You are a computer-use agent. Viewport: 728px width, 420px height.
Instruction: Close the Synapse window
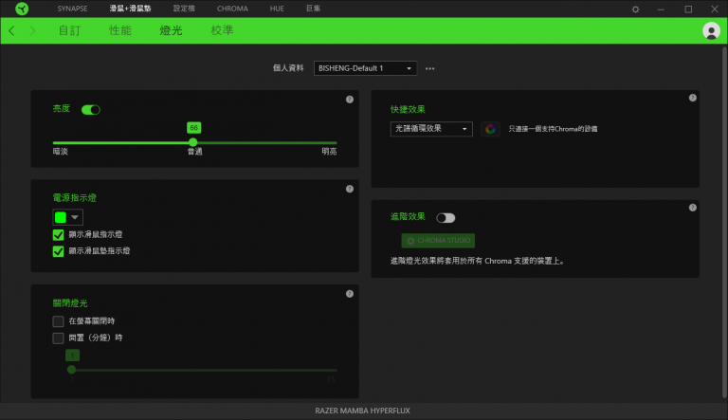click(715, 9)
